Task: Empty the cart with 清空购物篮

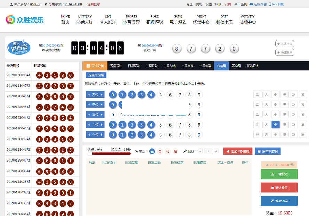Action: [268, 151]
